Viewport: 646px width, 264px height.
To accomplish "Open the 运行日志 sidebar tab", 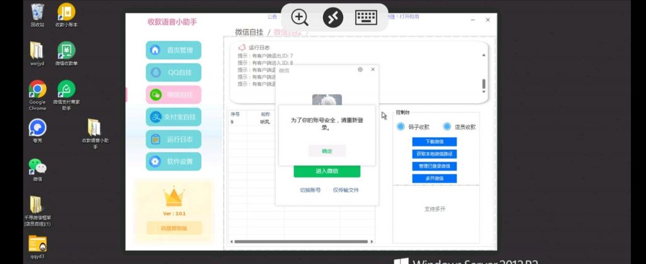I will (173, 139).
